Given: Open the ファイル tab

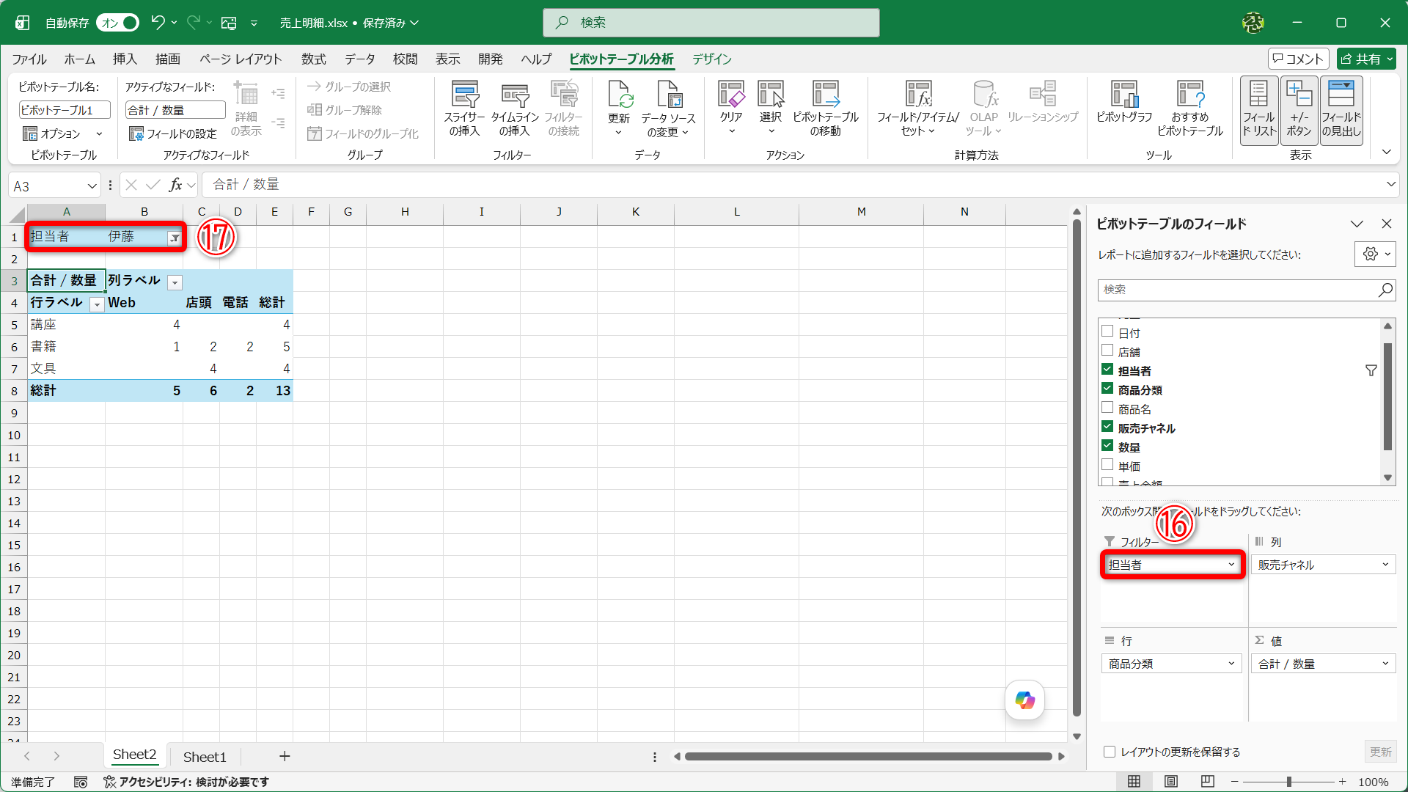Looking at the screenshot, I should click(29, 59).
